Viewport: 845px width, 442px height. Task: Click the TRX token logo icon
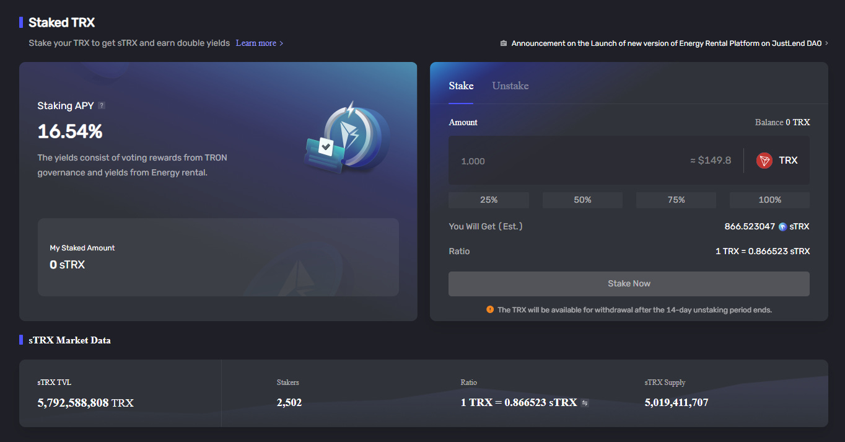coord(764,161)
